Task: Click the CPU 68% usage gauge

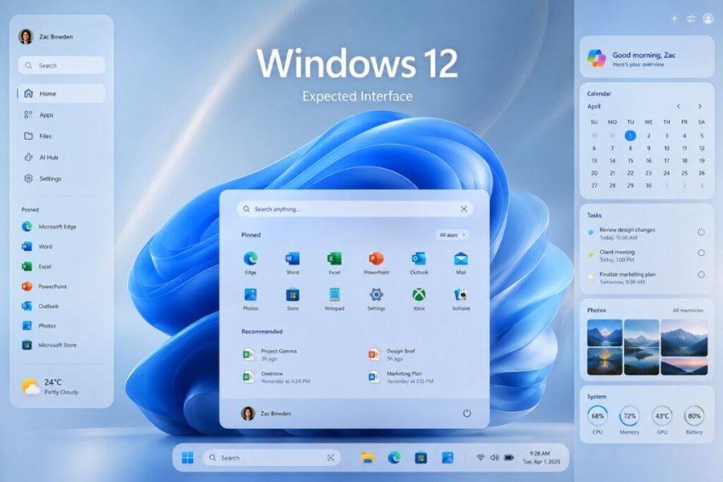Action: (x=597, y=416)
